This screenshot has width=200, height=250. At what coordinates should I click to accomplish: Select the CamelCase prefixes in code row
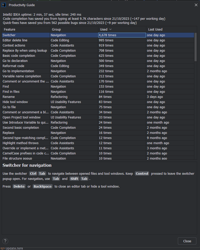[x=98, y=153]
